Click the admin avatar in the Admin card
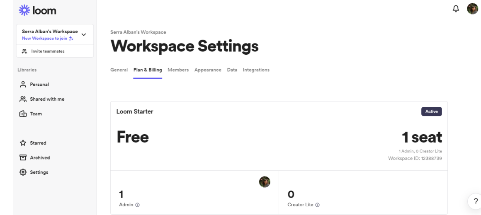 point(265,182)
